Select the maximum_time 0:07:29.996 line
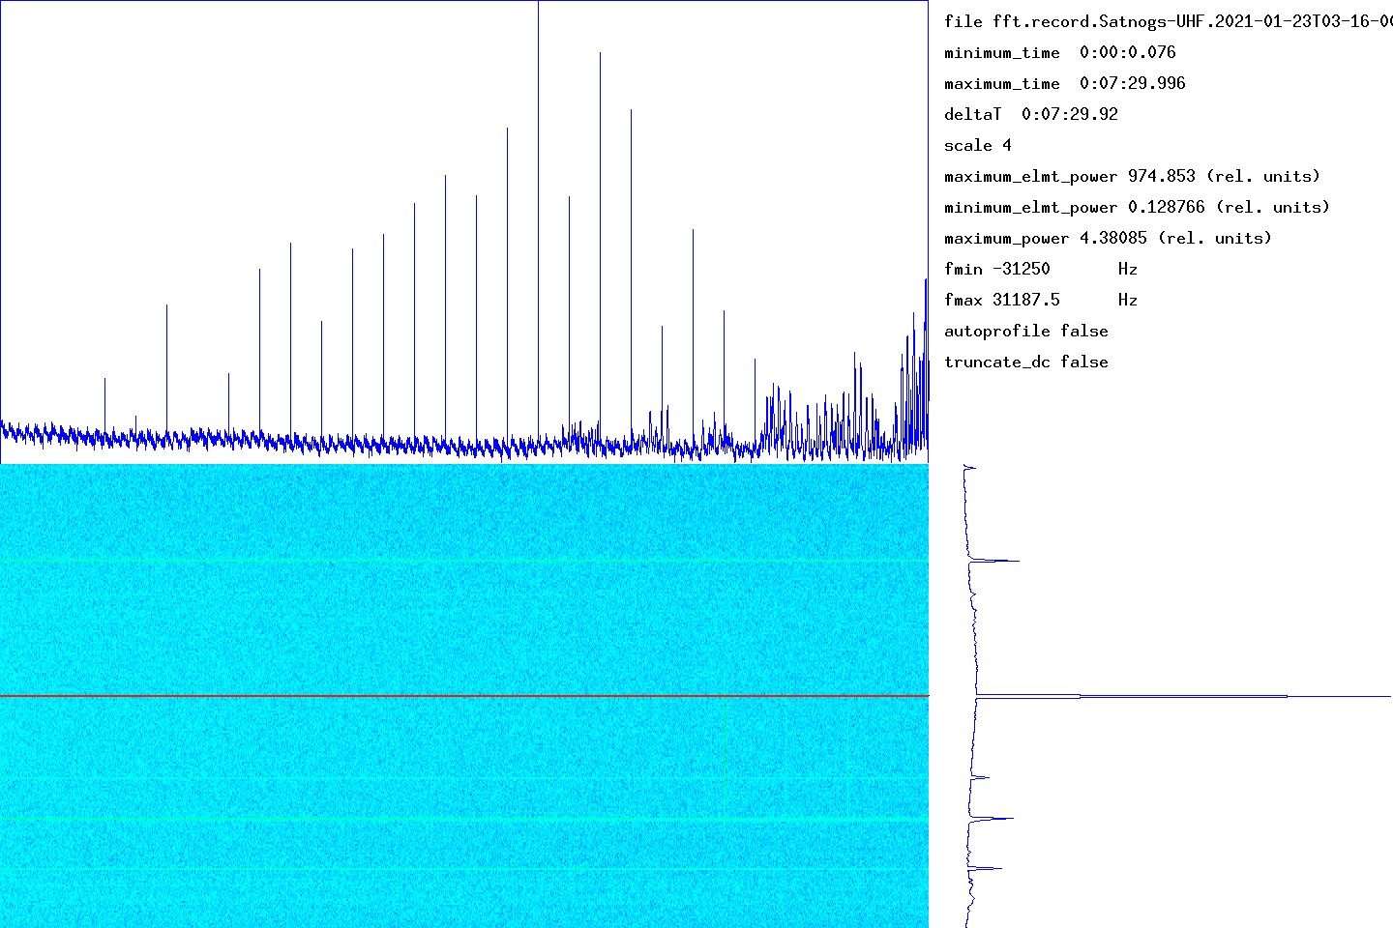The image size is (1393, 928). click(1065, 83)
